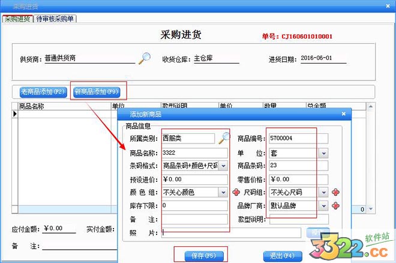Exit dialog with 退出(F4) button
This screenshot has width=396, height=263.
[283, 256]
